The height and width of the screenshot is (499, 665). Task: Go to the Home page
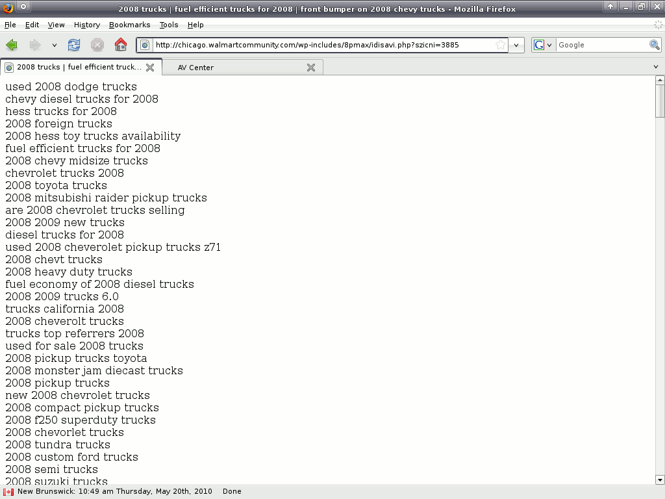click(120, 45)
